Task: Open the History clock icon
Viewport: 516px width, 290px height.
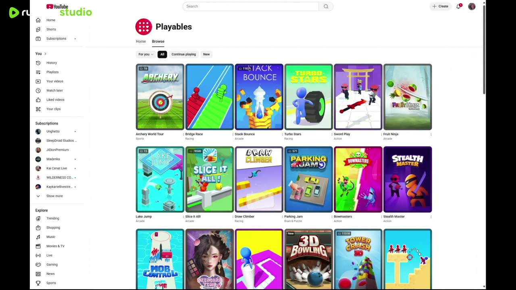Action: pos(38,63)
